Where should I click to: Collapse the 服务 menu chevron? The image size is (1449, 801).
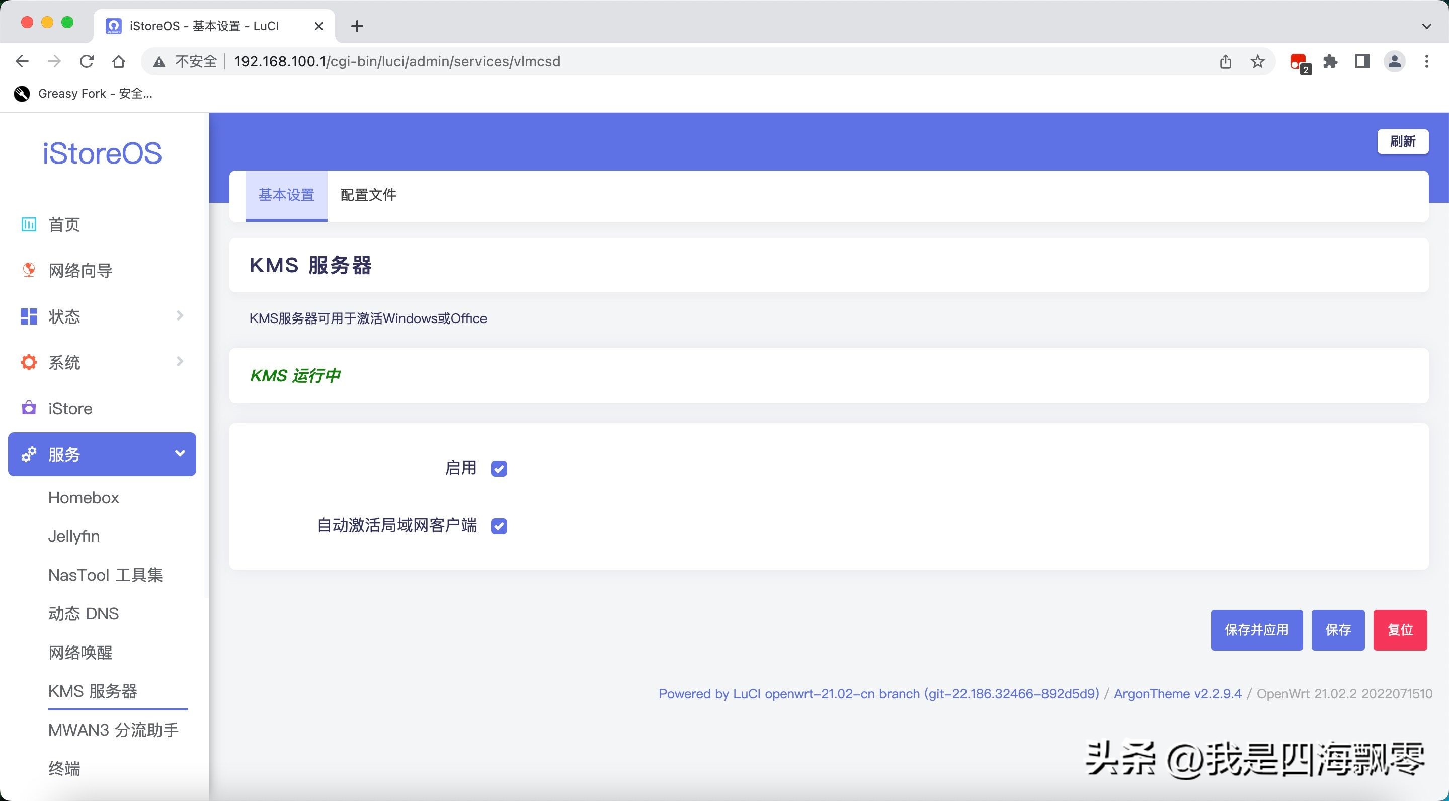tap(180, 453)
